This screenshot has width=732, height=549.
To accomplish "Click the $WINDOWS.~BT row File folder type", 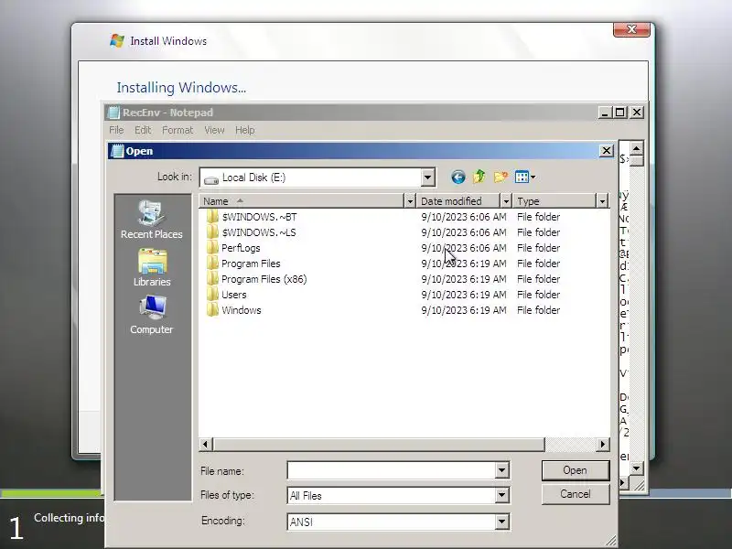I will (538, 217).
